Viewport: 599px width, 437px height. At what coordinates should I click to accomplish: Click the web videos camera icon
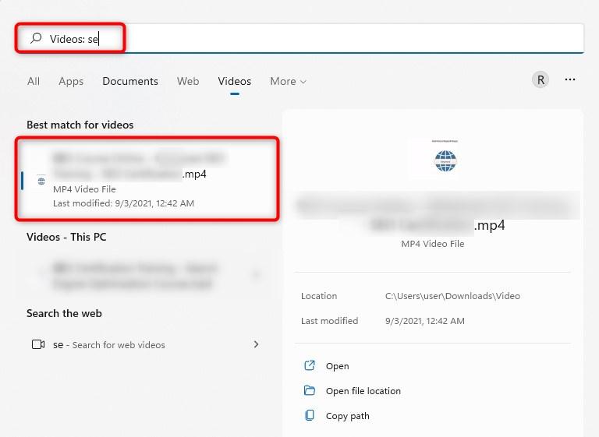point(38,344)
